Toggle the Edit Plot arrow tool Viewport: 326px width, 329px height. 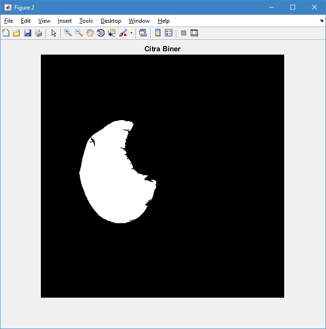tap(54, 33)
